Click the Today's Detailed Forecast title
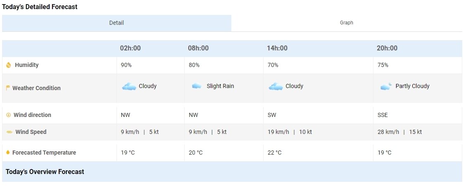The width and height of the screenshot is (466, 186). click(x=40, y=7)
